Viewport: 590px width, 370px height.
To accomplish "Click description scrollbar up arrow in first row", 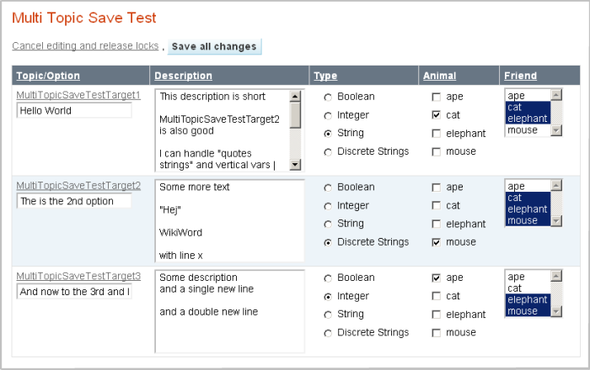I will (x=295, y=97).
